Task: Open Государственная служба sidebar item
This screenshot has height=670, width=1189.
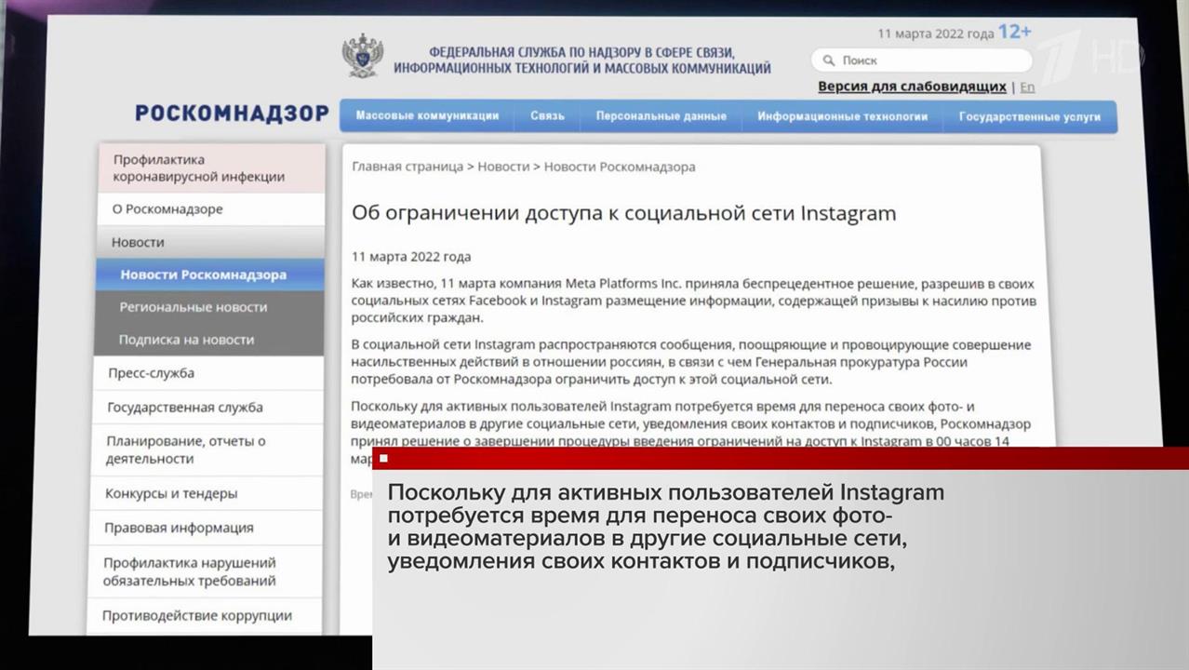Action: (x=207, y=408)
